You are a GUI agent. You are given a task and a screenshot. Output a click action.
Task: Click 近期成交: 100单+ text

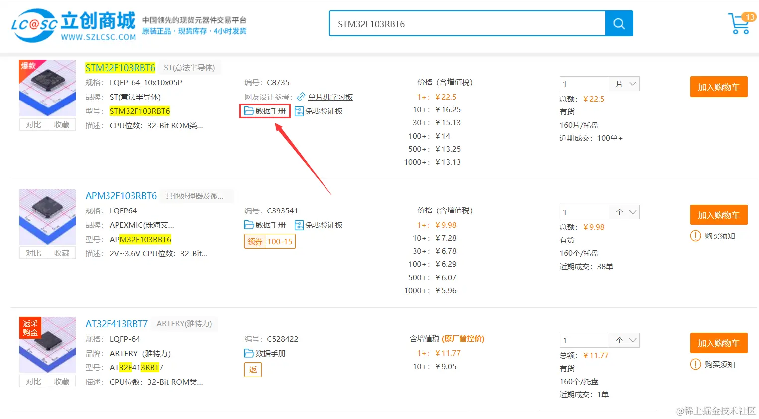591,138
